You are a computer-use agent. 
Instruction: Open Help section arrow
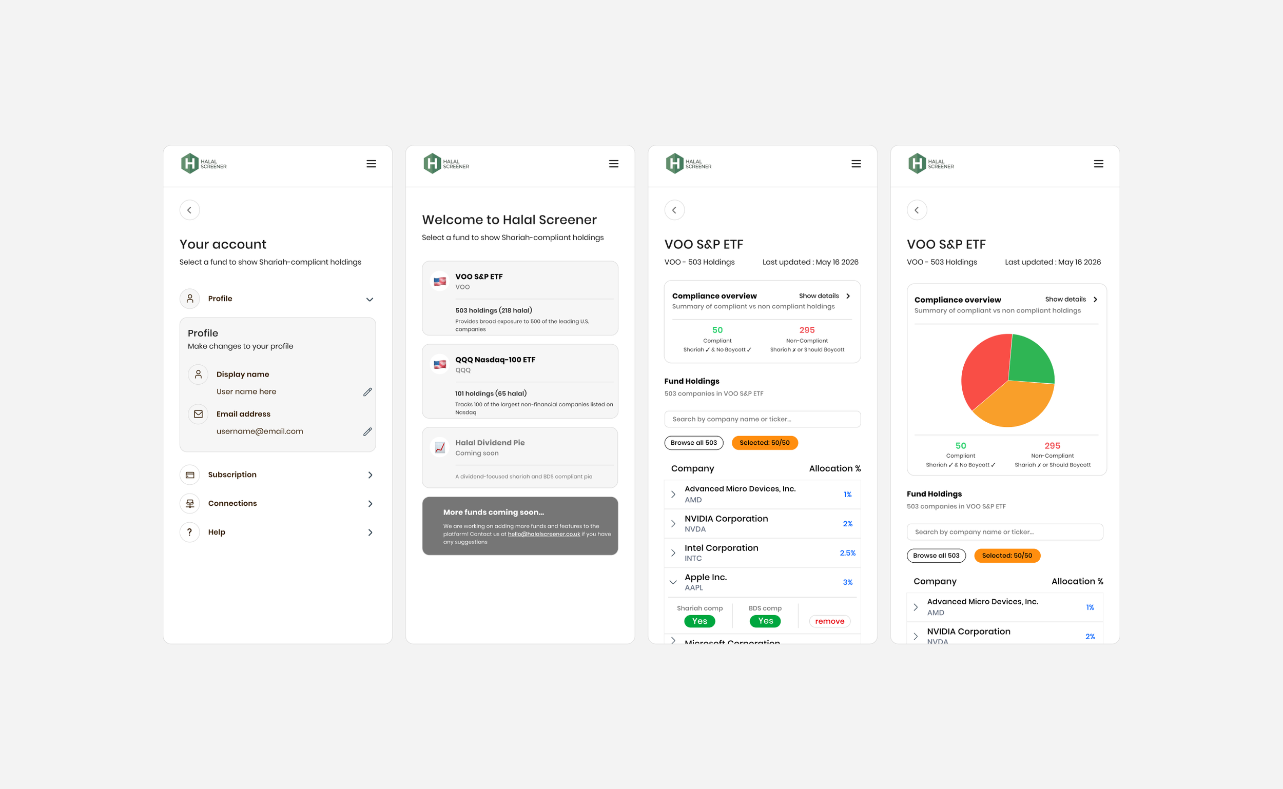pyautogui.click(x=370, y=532)
